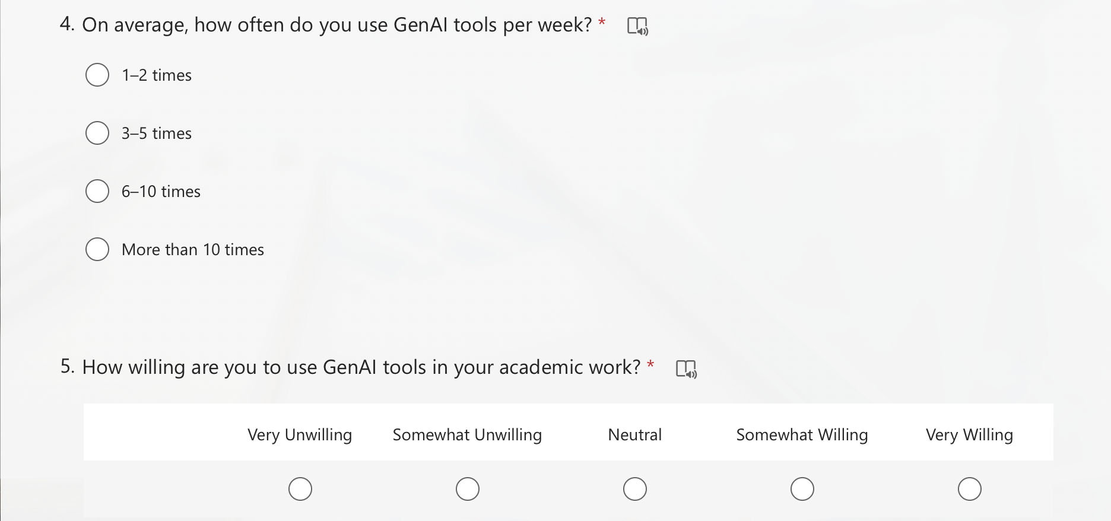Click the "1–2 times" option text
Image resolution: width=1111 pixels, height=521 pixels.
157,75
